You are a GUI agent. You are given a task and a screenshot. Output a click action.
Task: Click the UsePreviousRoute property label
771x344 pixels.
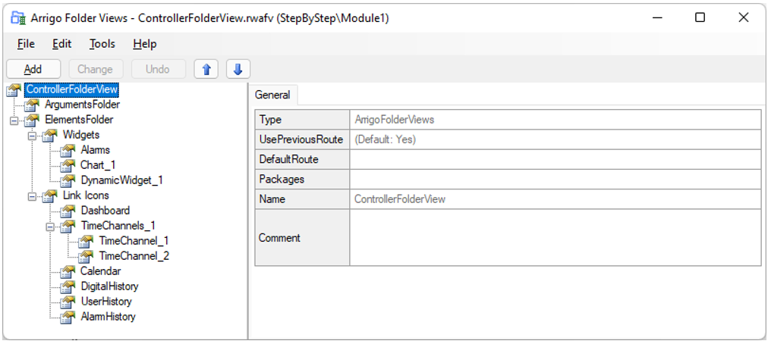[x=301, y=139]
